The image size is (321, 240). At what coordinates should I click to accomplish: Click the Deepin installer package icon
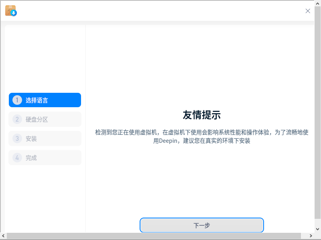[11, 11]
